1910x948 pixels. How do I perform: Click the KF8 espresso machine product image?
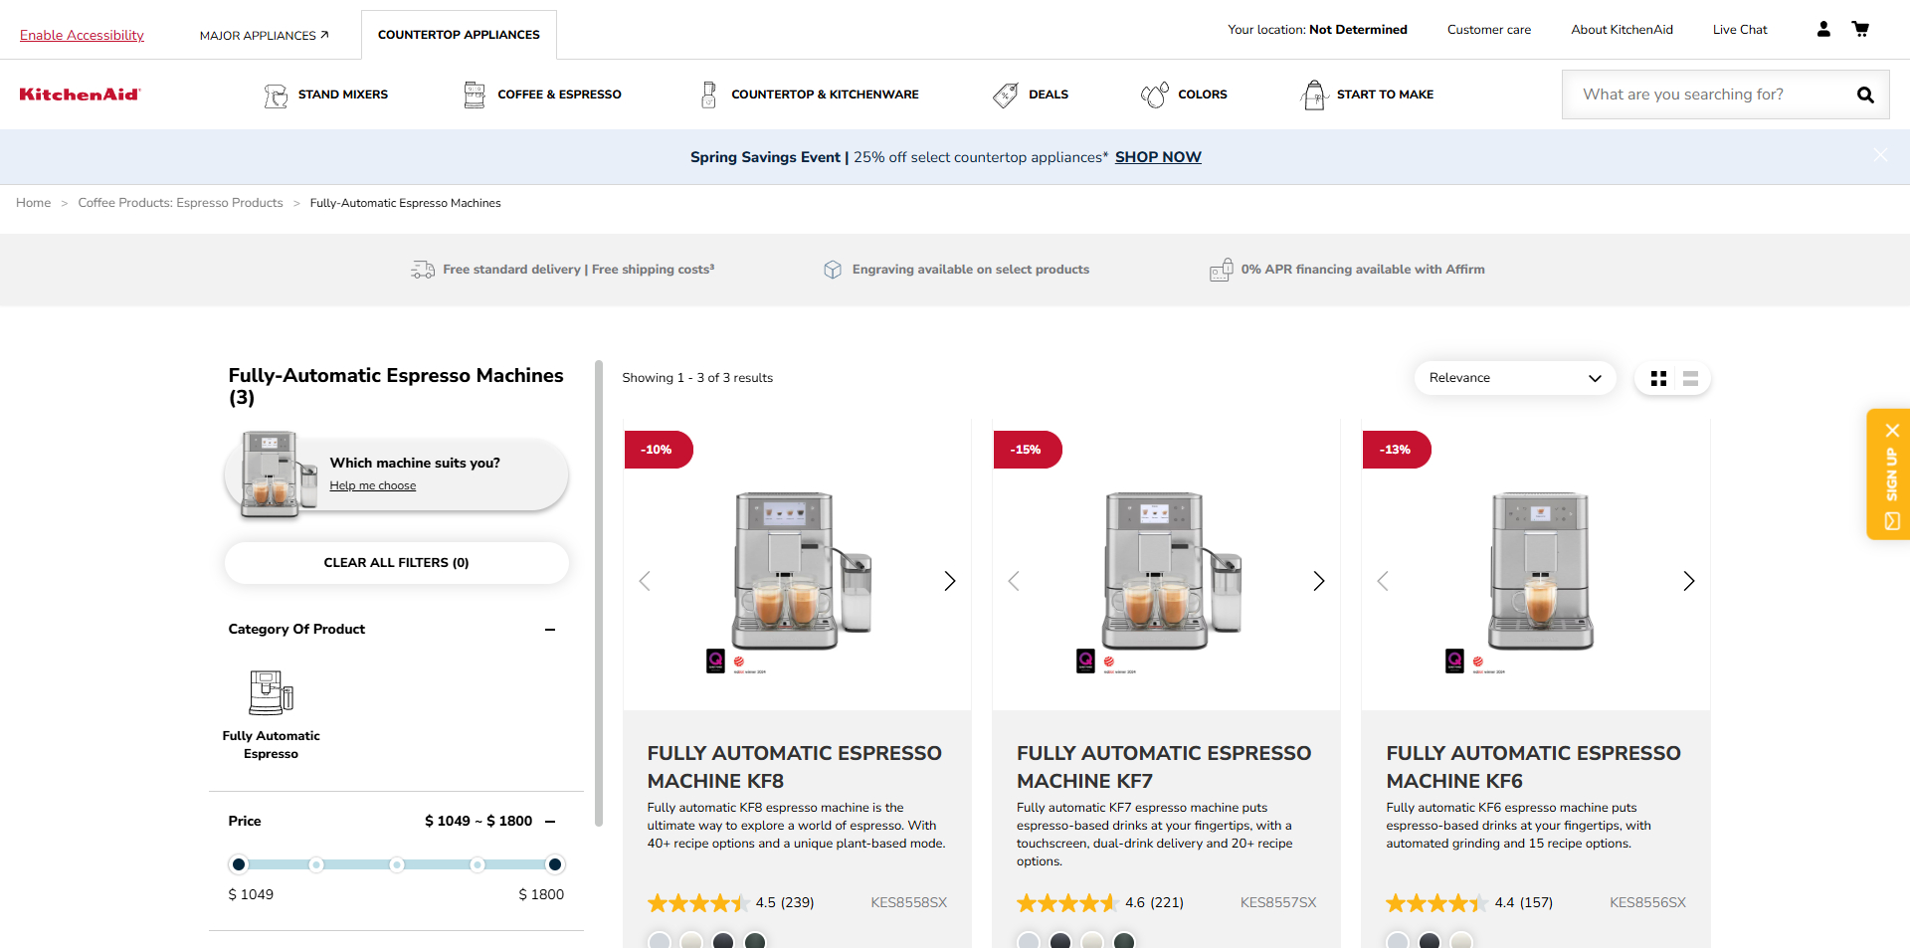click(x=801, y=571)
